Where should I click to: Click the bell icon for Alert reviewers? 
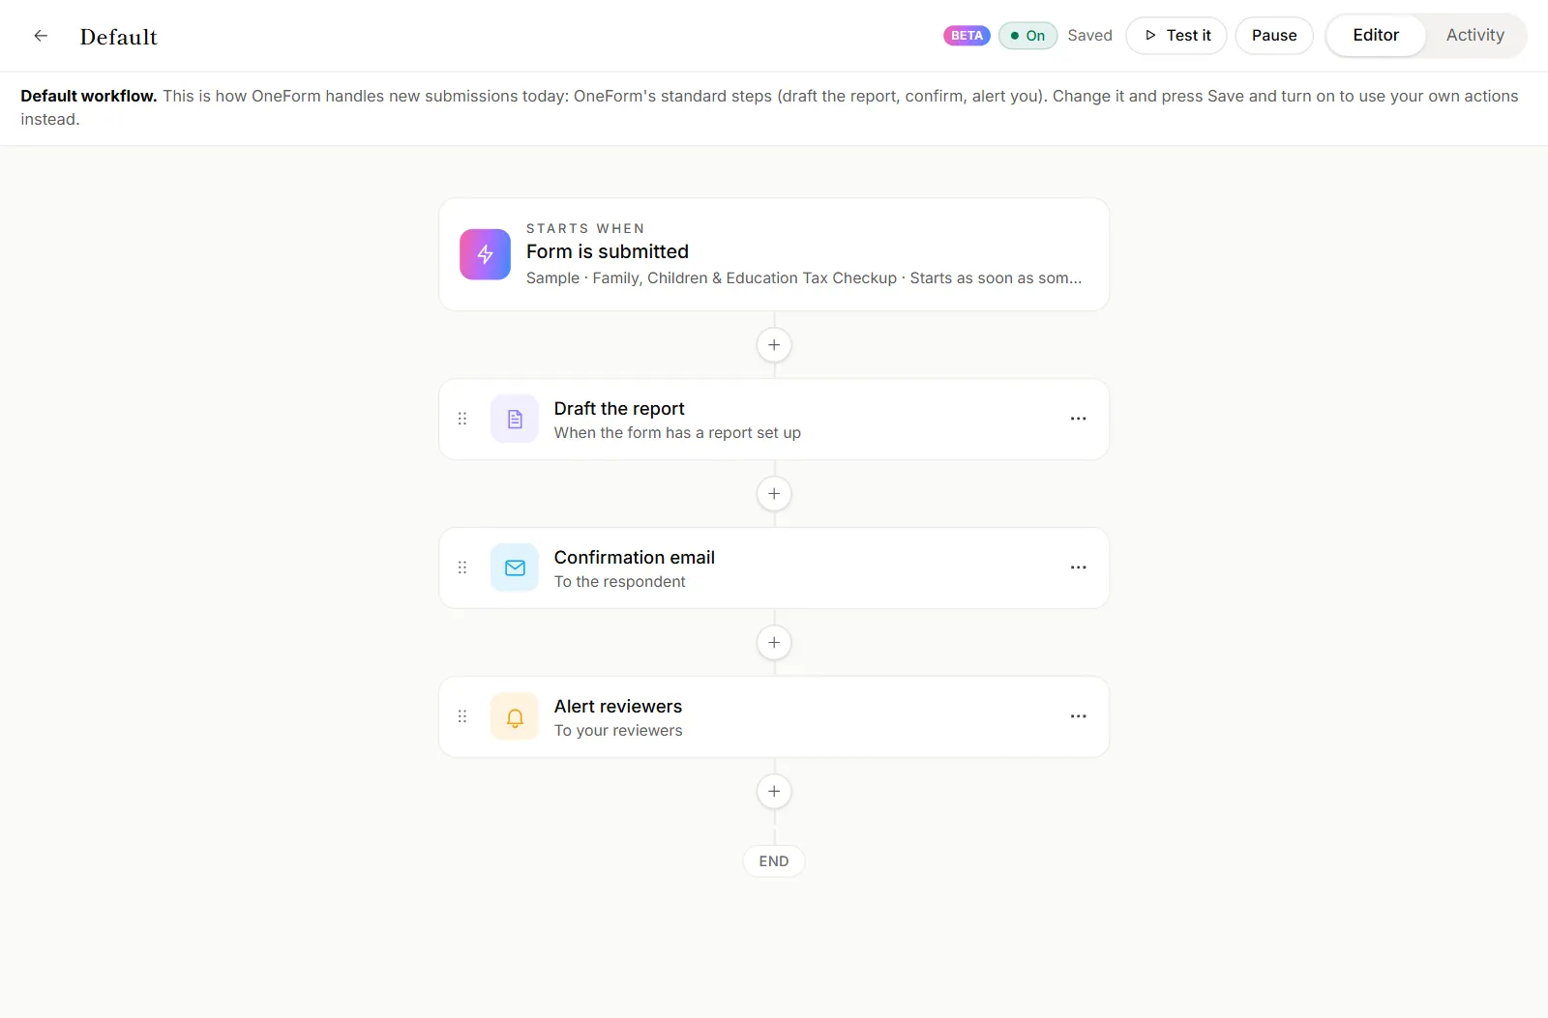(x=515, y=716)
